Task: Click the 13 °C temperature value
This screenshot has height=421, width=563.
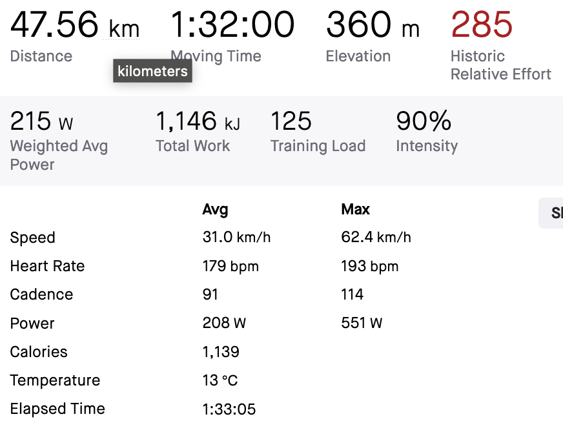Action: [x=220, y=380]
